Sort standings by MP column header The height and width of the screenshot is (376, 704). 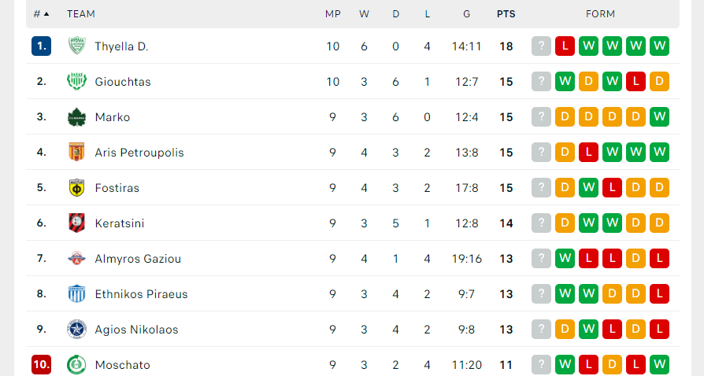click(332, 14)
